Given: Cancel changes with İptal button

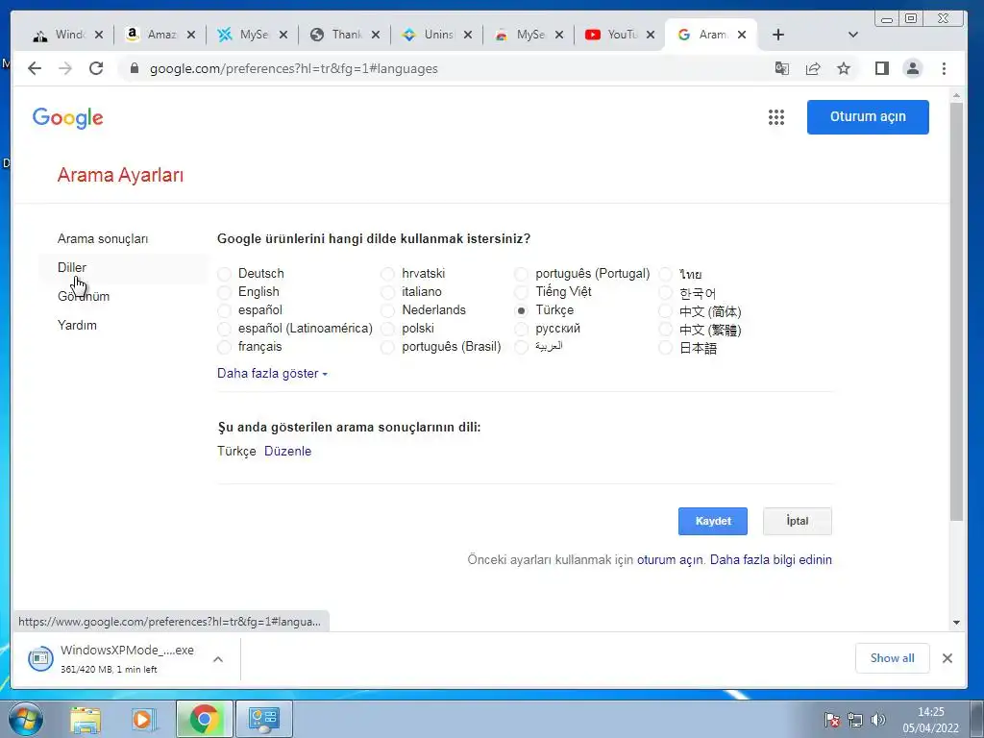Looking at the screenshot, I should [x=798, y=522].
